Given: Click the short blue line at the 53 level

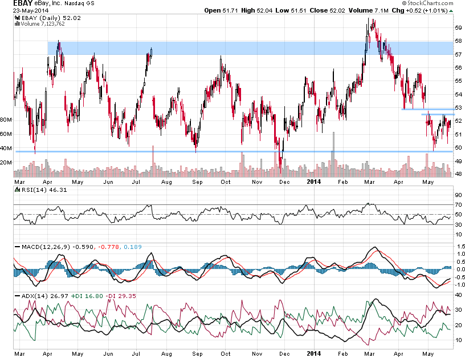Looking at the screenshot, I should tap(428, 109).
